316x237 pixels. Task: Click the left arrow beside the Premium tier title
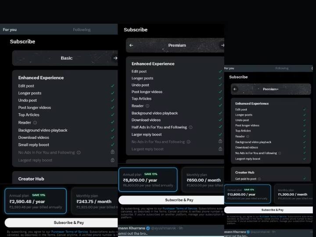[131, 45]
